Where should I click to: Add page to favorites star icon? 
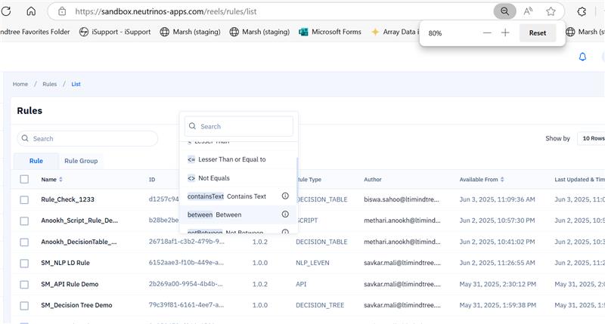[x=551, y=11]
